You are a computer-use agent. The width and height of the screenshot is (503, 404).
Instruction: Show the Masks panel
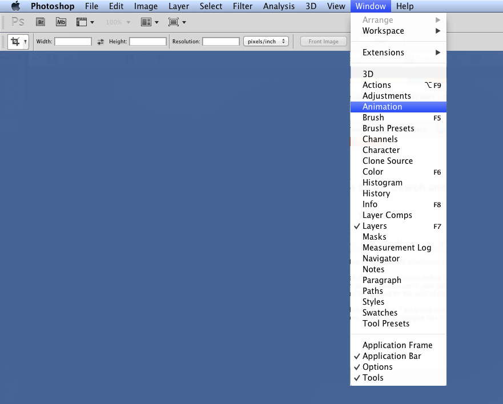(x=399, y=237)
